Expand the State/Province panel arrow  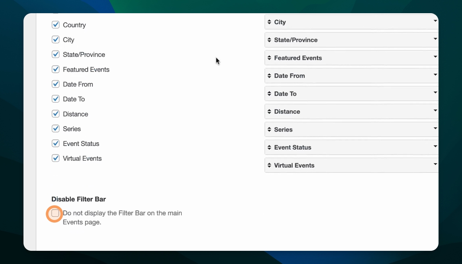[x=435, y=39]
